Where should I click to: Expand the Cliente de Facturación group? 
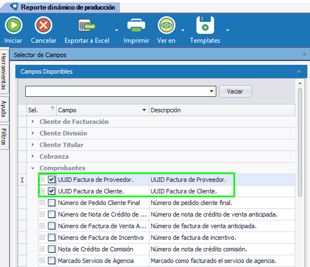click(33, 122)
